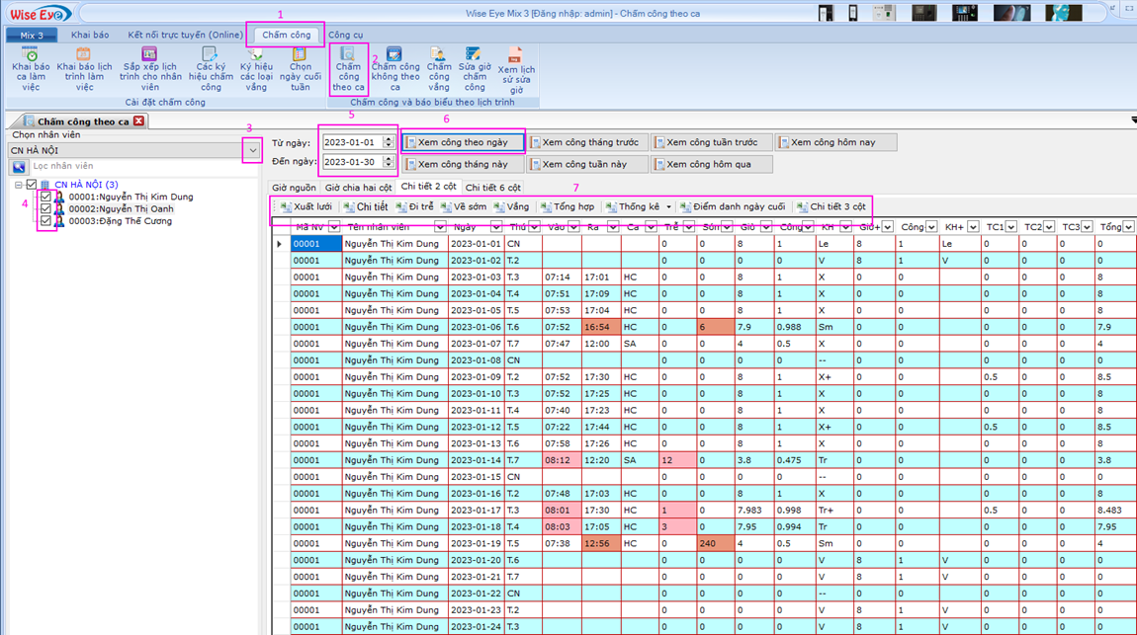Increase the Từ ngày date stepper

point(389,138)
